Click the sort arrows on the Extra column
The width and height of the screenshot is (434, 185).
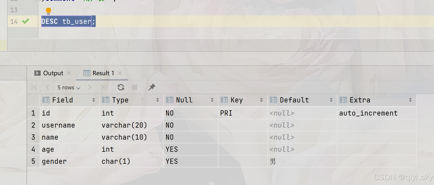[411, 100]
